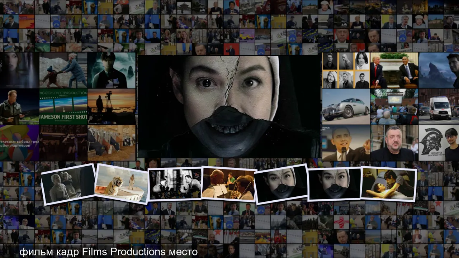
Task: Click the caption 'фильм кадр Films Productions место'
Action: click(x=108, y=252)
